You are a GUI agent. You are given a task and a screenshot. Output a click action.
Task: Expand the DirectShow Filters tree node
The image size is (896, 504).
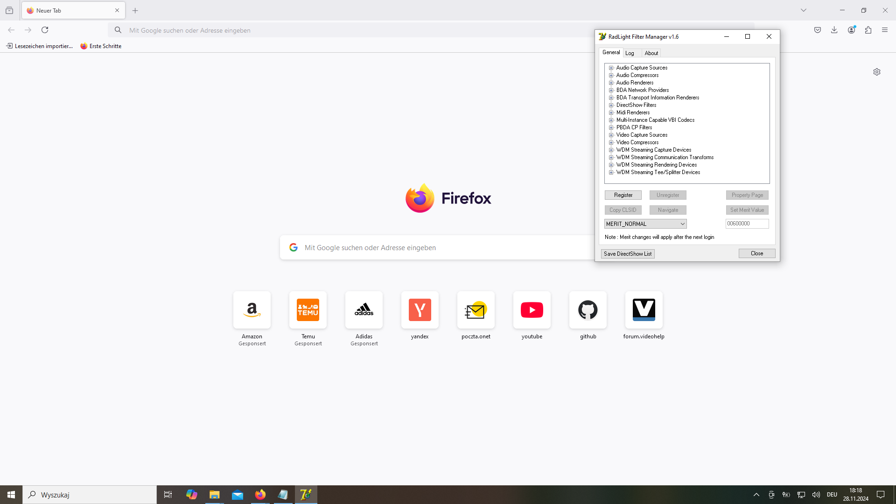tap(611, 105)
